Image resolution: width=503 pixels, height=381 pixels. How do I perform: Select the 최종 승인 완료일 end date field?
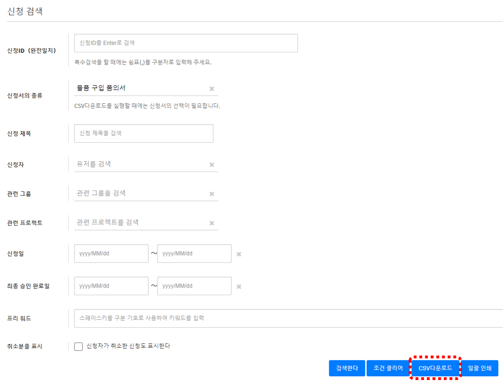[194, 286]
